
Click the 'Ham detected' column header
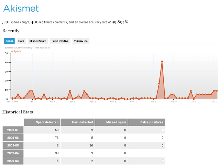(x=78, y=122)
